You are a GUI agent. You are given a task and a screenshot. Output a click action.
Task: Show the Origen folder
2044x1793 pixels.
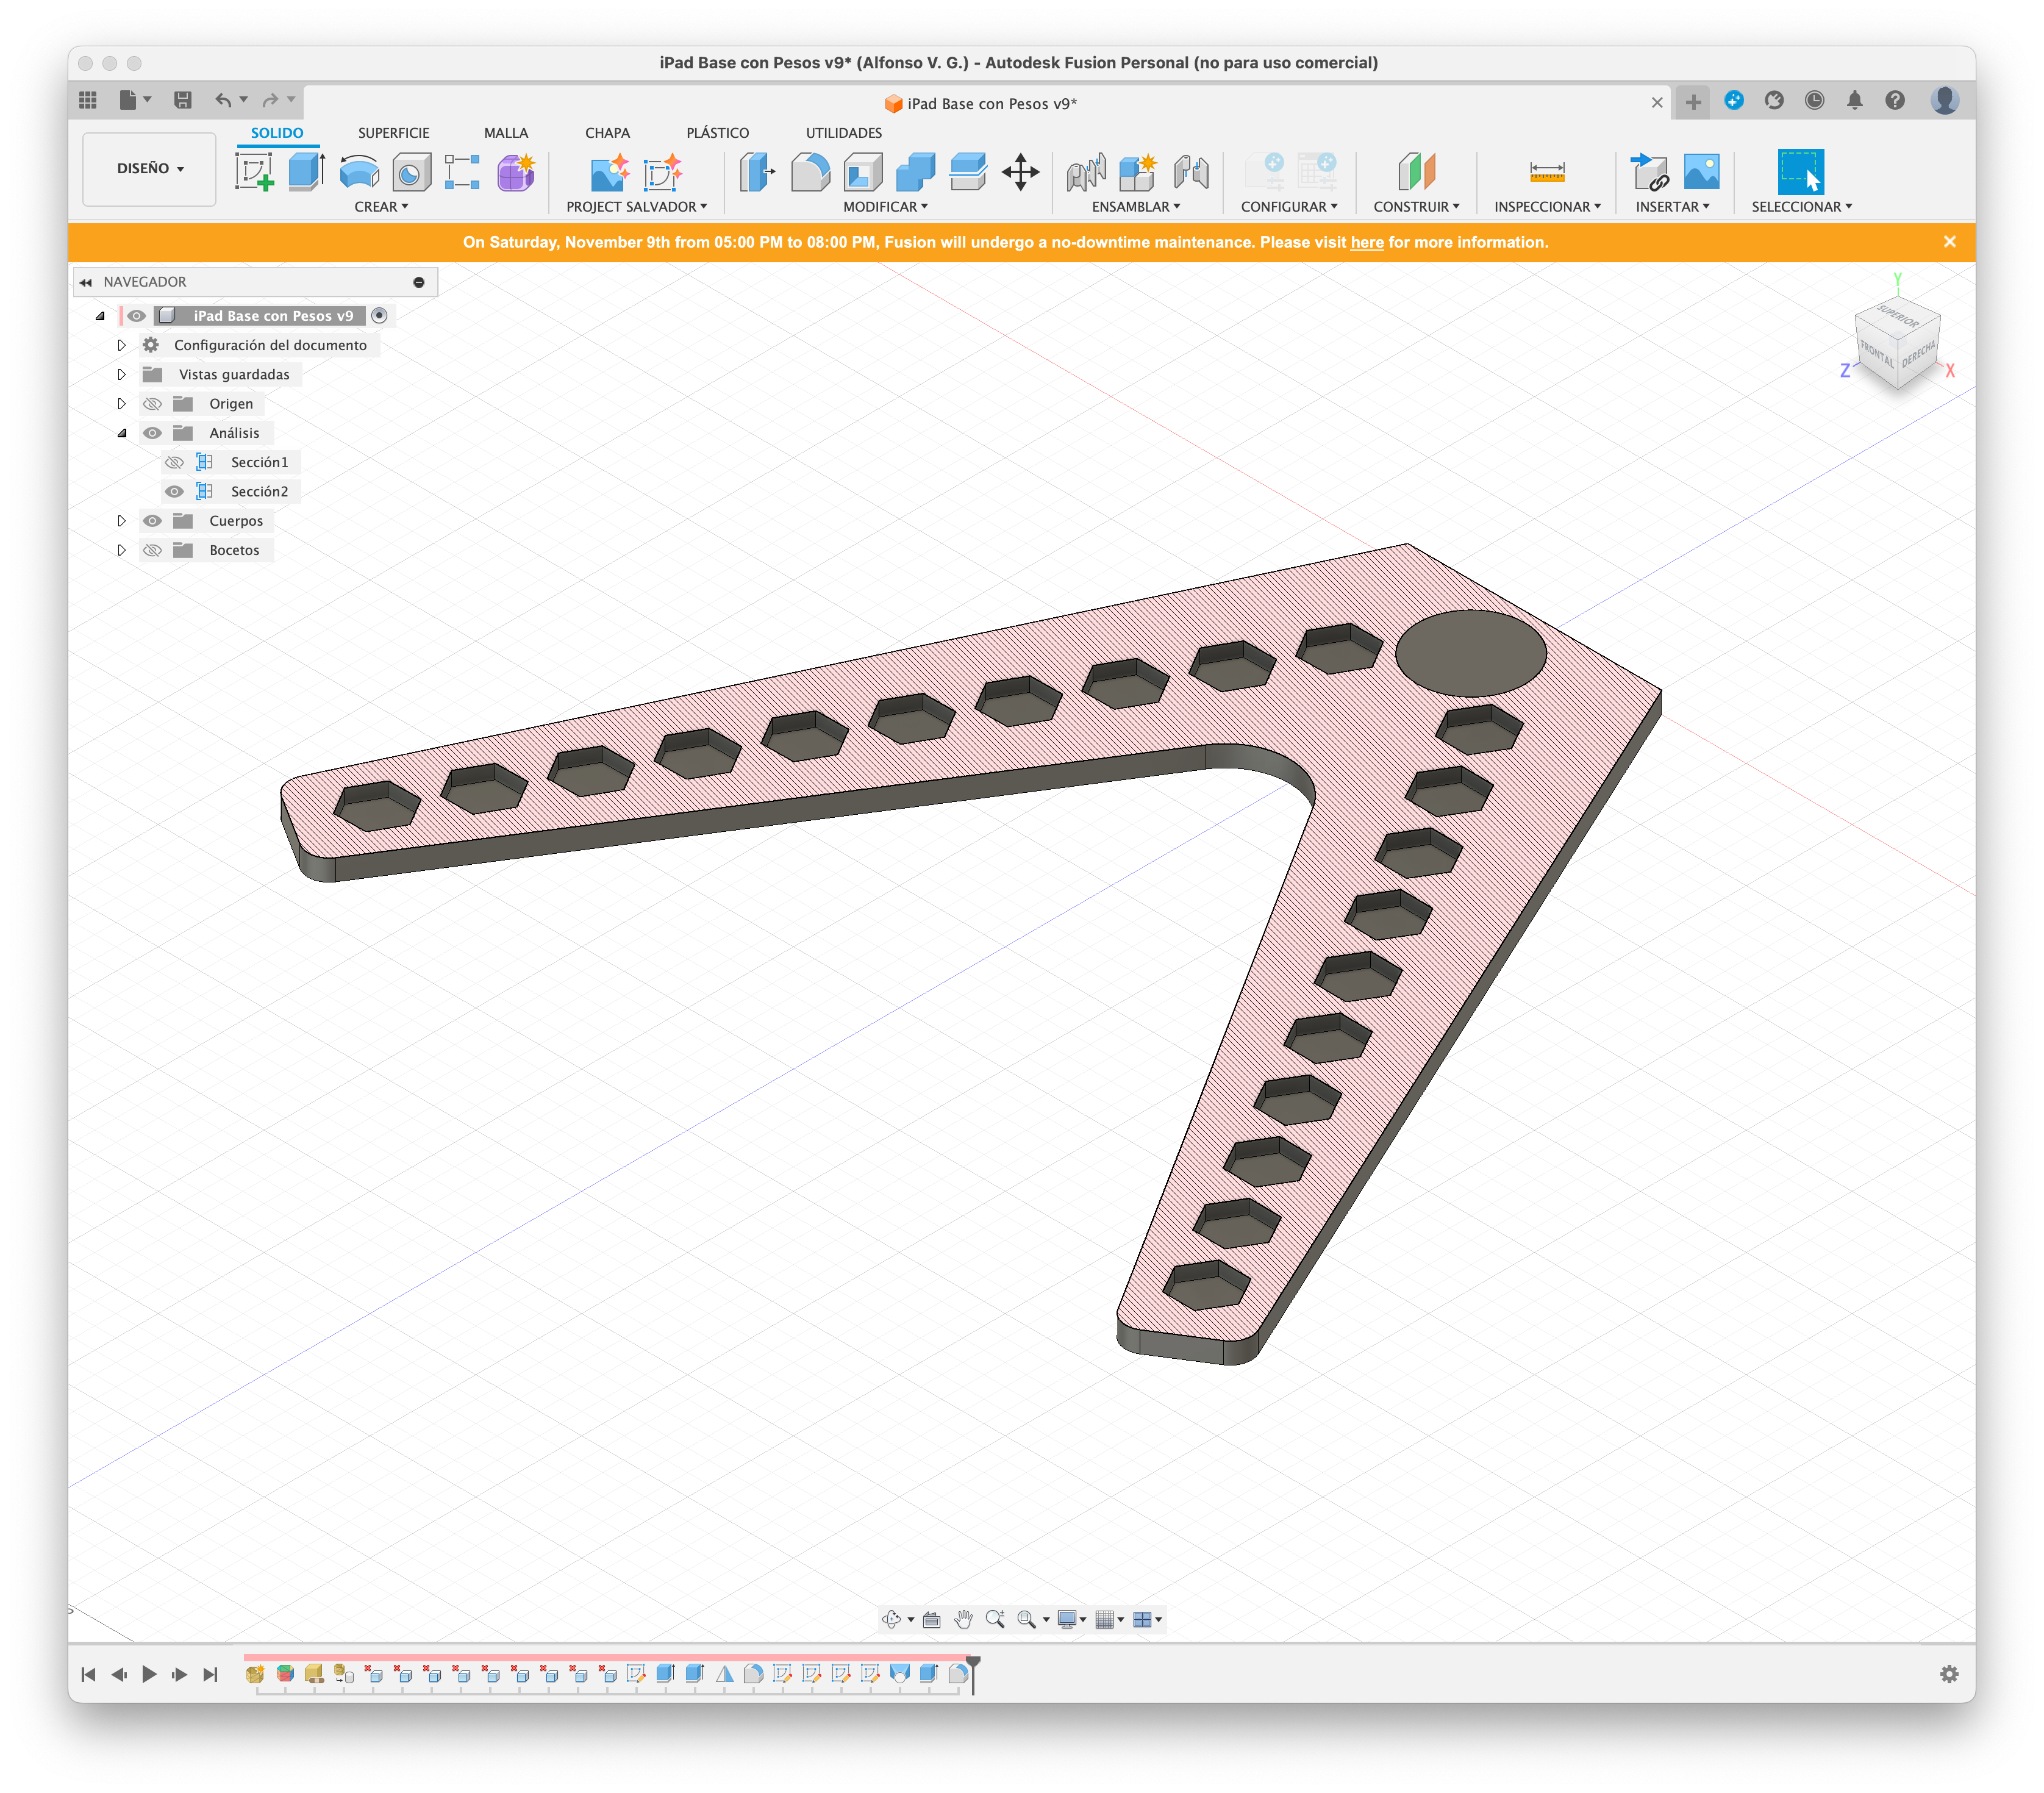(x=152, y=404)
